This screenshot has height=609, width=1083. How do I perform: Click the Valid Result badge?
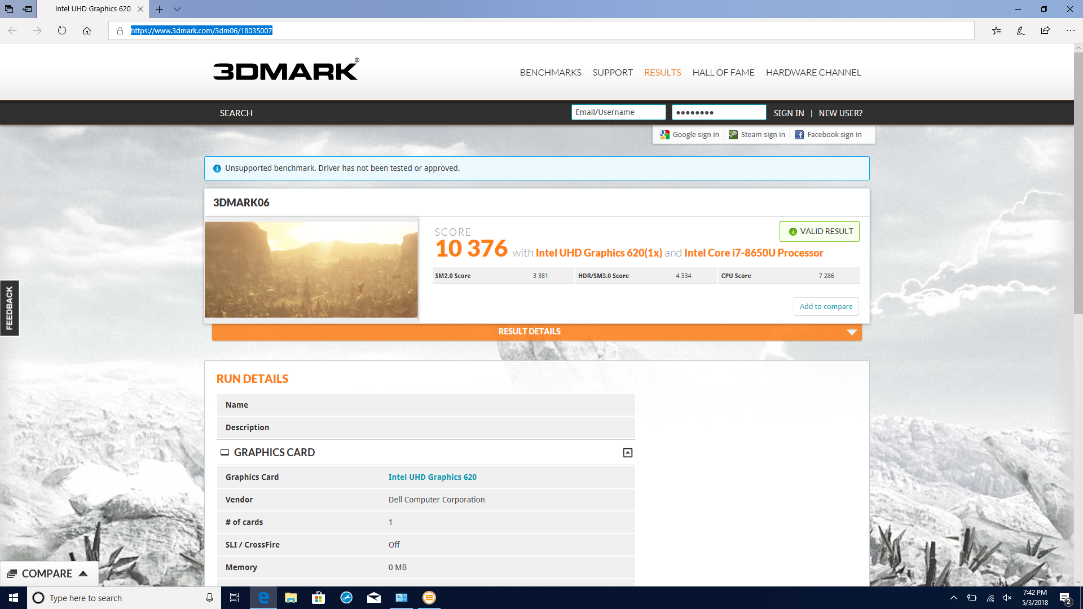[819, 232]
